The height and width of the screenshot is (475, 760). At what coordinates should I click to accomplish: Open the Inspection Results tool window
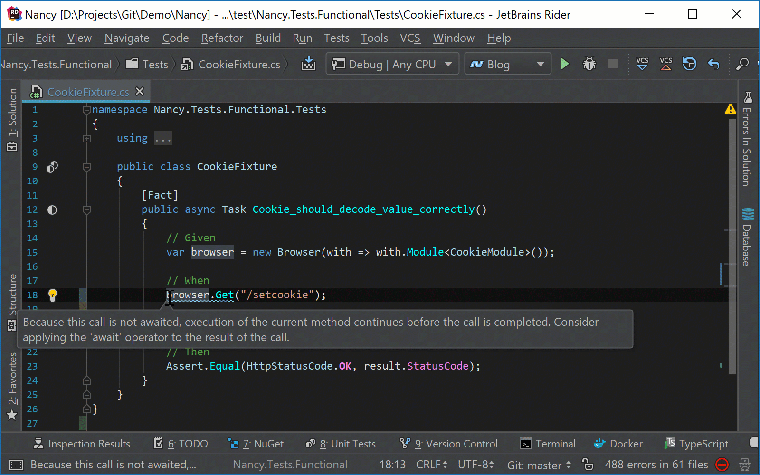[x=81, y=444]
